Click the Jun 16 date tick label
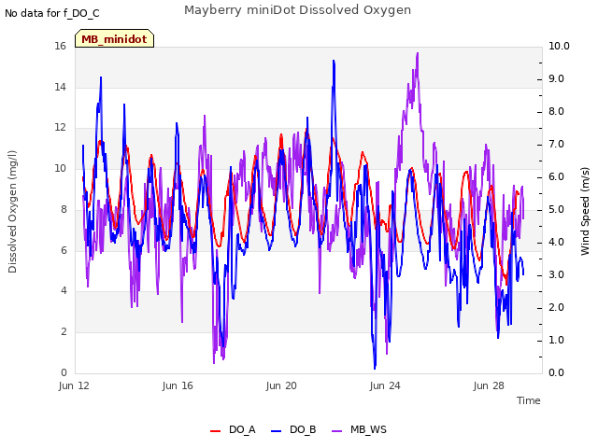The width and height of the screenshot is (598, 448). click(x=178, y=385)
